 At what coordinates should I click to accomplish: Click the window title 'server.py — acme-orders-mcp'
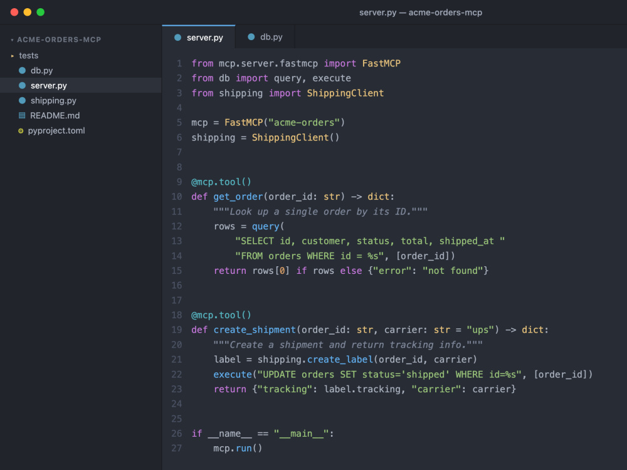[421, 13]
